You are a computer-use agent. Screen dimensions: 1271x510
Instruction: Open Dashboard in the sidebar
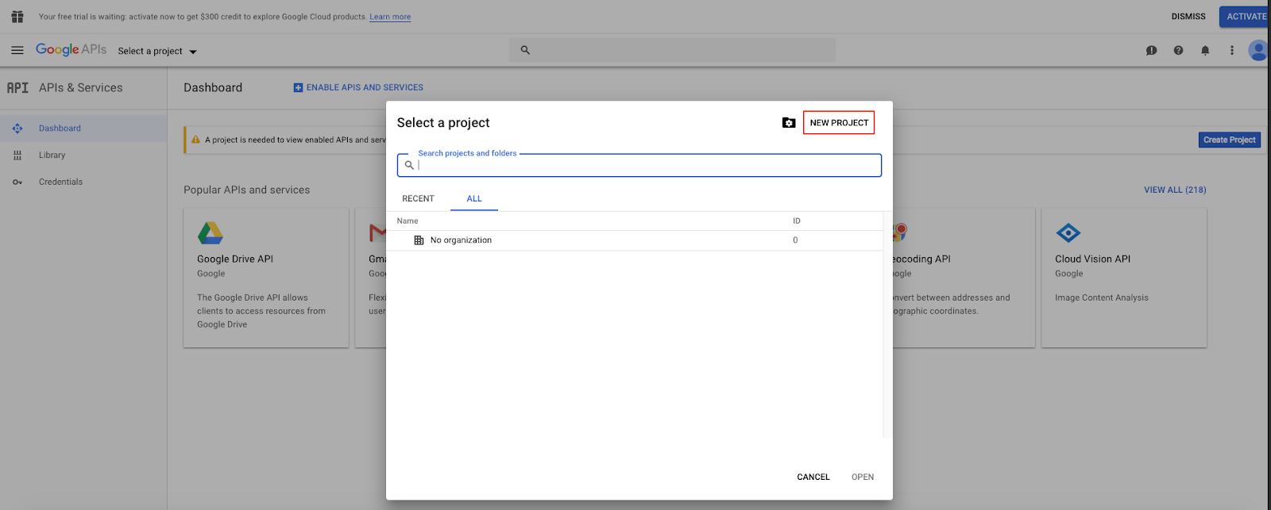pos(60,128)
